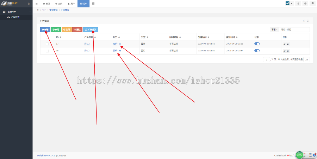This screenshot has width=317, height=159.
Task: Go to 系统 tab in top nav
Action: pos(59,4)
